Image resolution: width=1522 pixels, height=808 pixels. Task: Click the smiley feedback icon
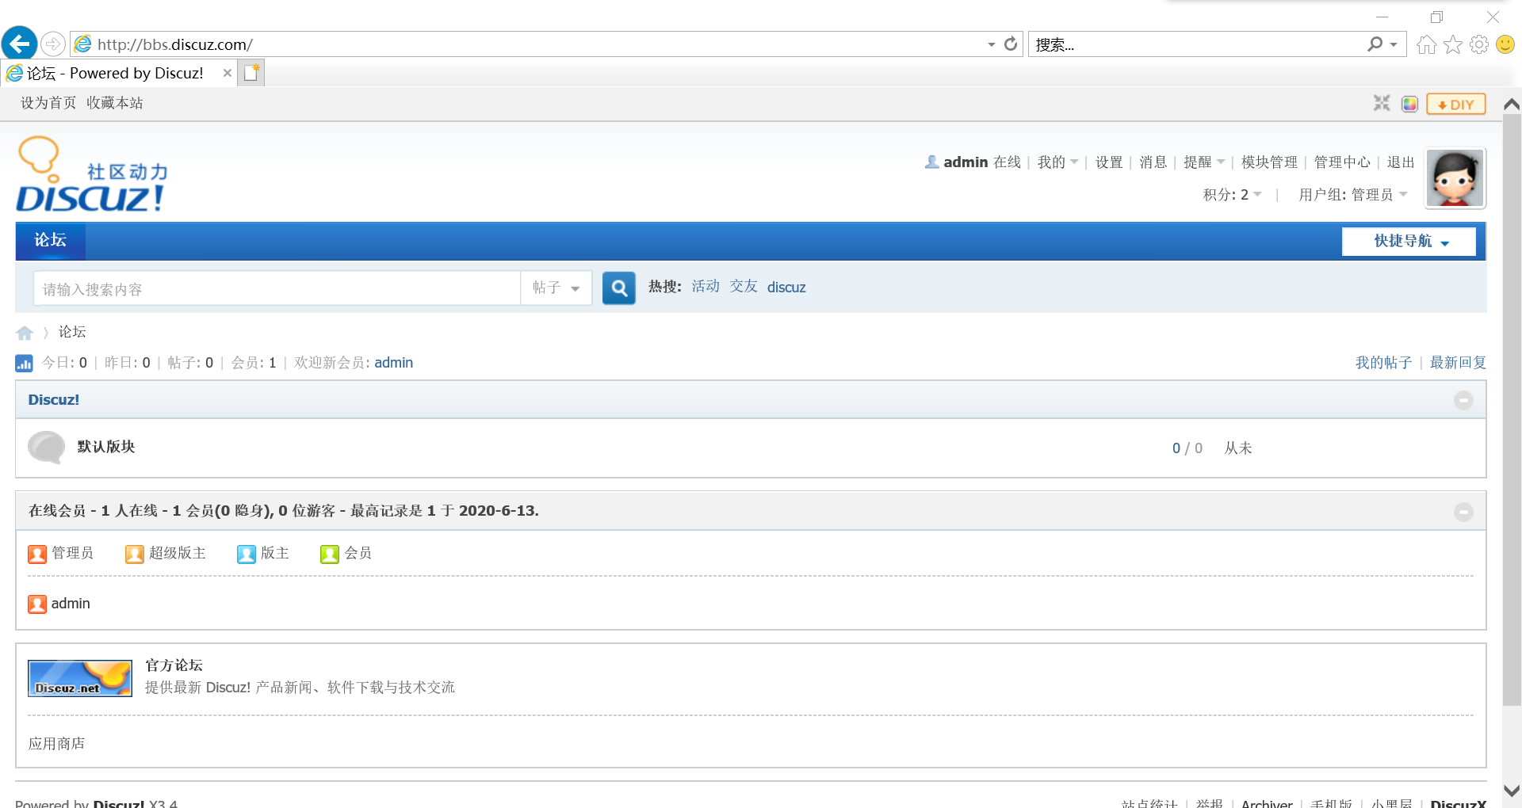tap(1505, 44)
